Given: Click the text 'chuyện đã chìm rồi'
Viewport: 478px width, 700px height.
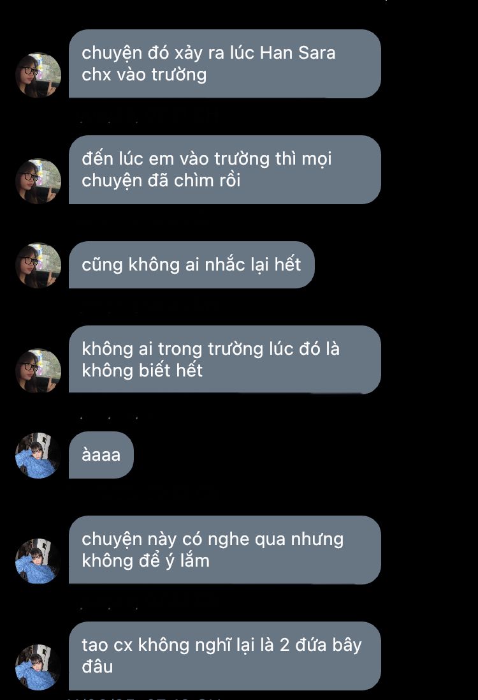Looking at the screenshot, I should click(x=161, y=181).
